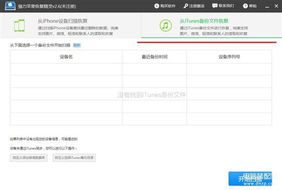This screenshot has height=190, width=282.
Task: Click 从下面选择一个备份文件开始扫描 instruction text
Action: (x=40, y=45)
